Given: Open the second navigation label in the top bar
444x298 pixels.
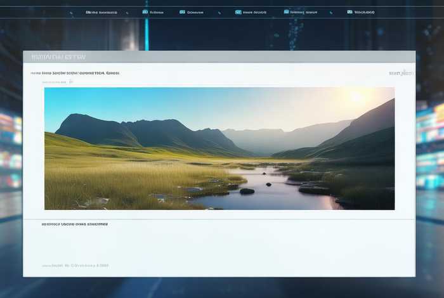Looking at the screenshot, I should [x=157, y=13].
